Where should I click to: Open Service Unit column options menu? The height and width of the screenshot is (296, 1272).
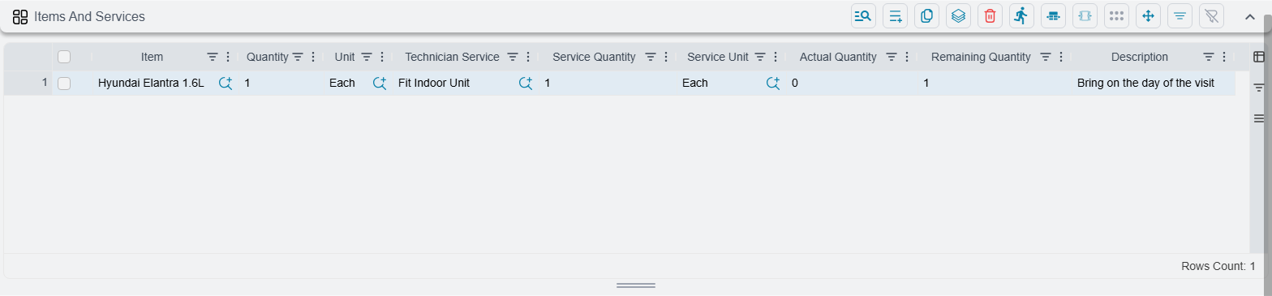(x=776, y=57)
